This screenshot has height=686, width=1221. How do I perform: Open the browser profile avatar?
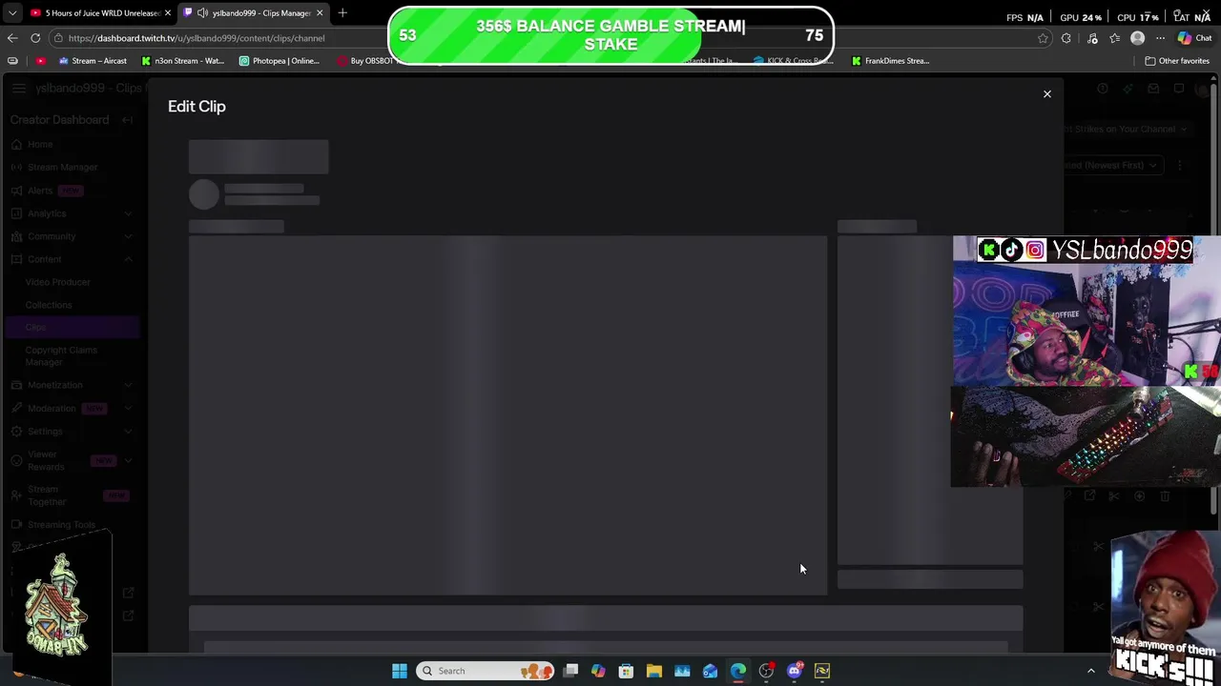pyautogui.click(x=1137, y=38)
